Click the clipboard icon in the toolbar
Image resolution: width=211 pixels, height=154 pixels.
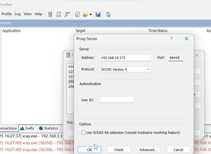(108, 14)
